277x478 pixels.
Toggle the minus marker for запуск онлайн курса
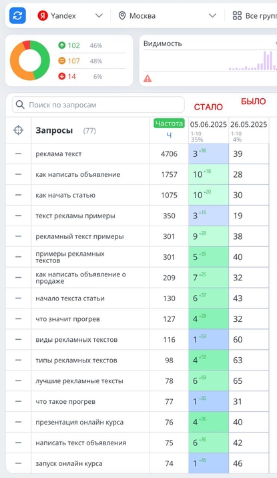18,463
